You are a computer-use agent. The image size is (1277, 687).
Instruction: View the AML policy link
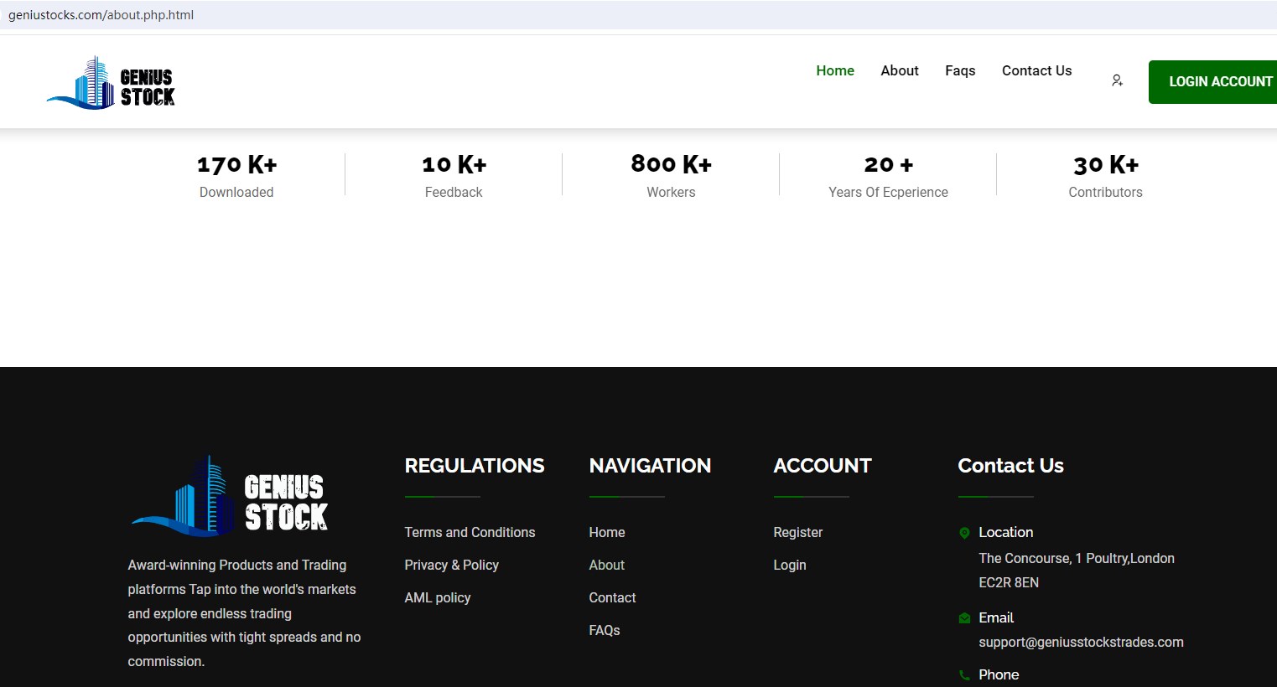[x=437, y=597]
